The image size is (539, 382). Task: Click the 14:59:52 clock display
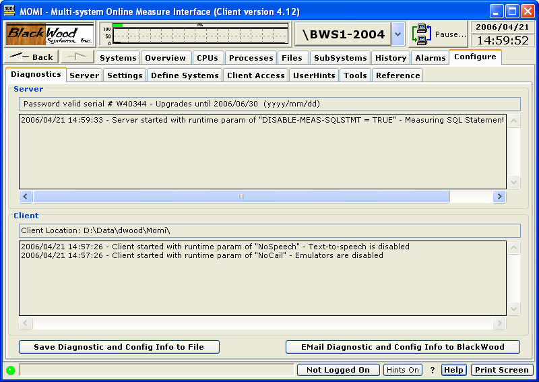pos(502,40)
